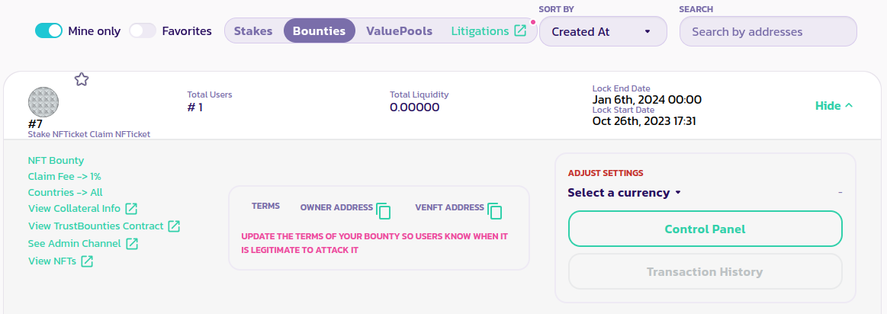Copy the owner address
This screenshot has width=887, height=314.
tap(384, 210)
